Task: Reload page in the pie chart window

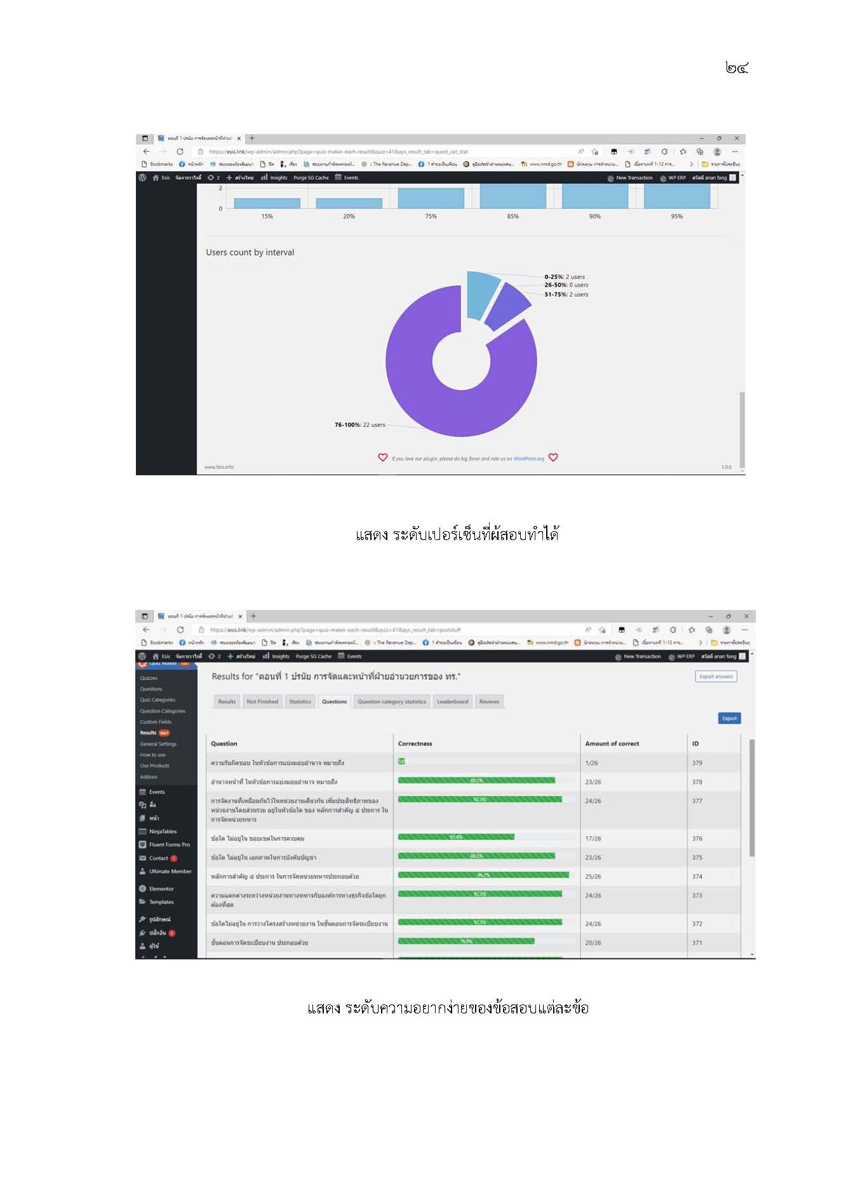Action: (180, 151)
